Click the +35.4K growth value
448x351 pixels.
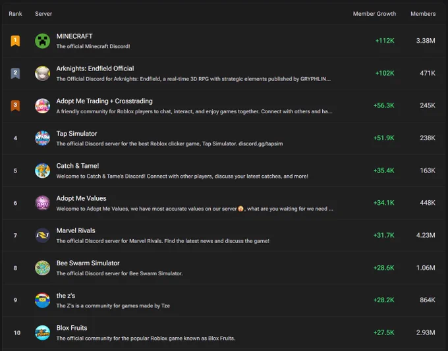pos(383,171)
